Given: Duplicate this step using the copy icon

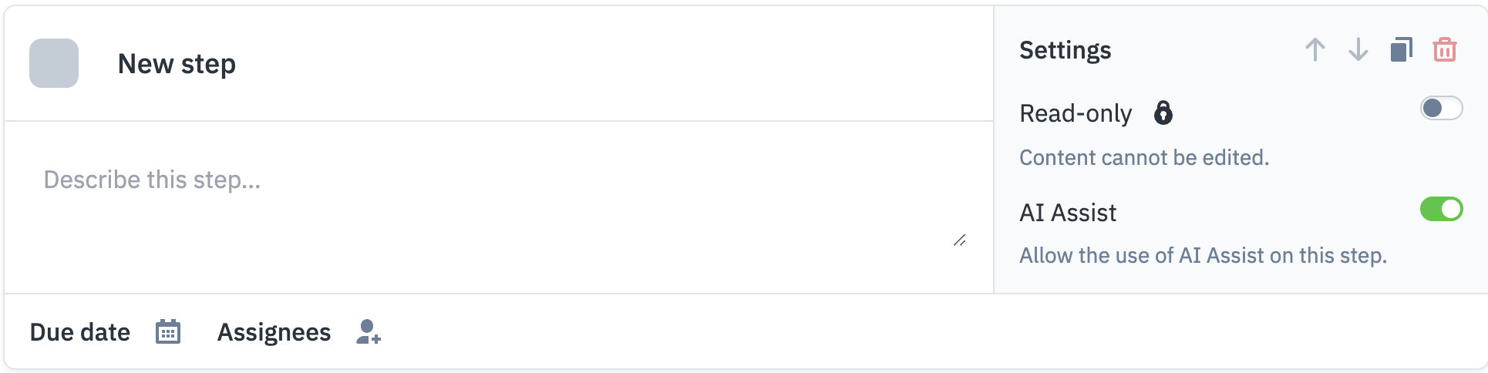Looking at the screenshot, I should click(x=1402, y=50).
